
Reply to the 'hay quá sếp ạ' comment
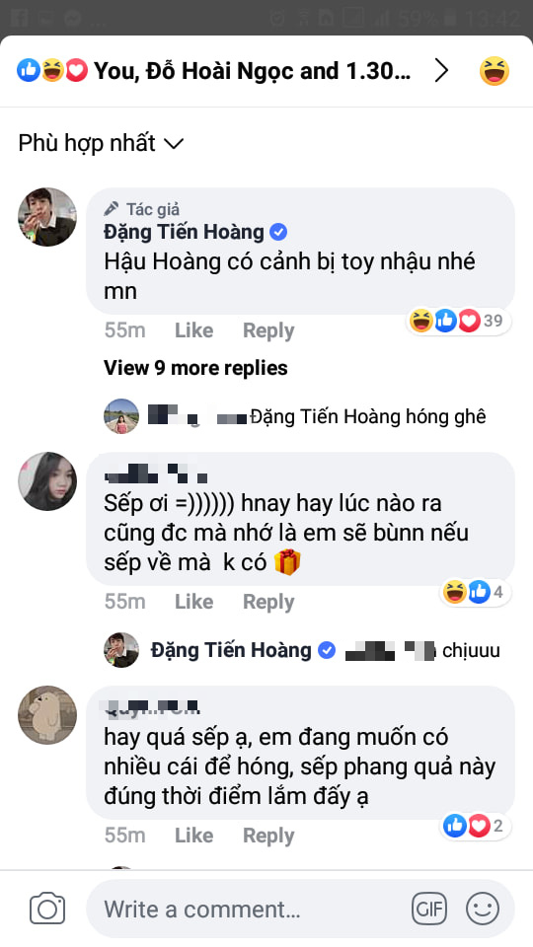[x=268, y=836]
